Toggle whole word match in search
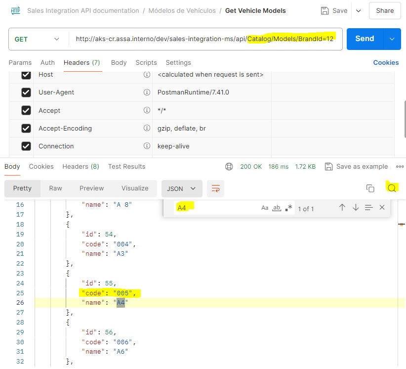 pyautogui.click(x=277, y=208)
